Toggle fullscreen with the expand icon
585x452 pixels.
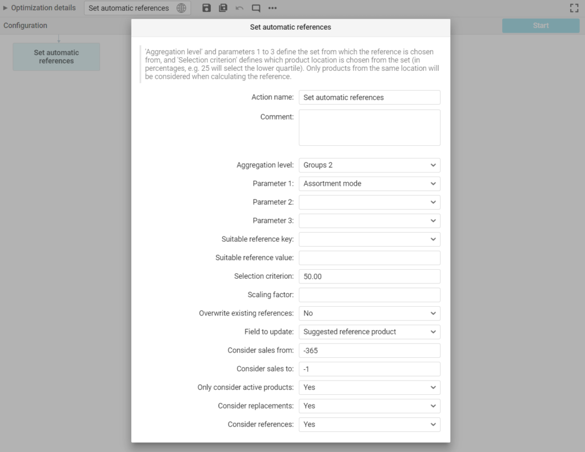coord(574,8)
